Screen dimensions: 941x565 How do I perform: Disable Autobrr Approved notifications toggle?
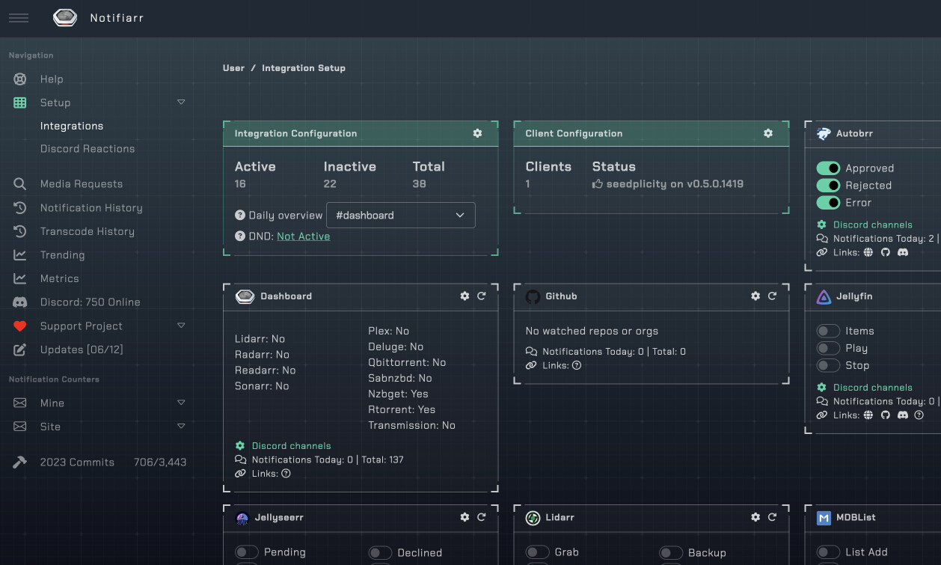pyautogui.click(x=828, y=168)
